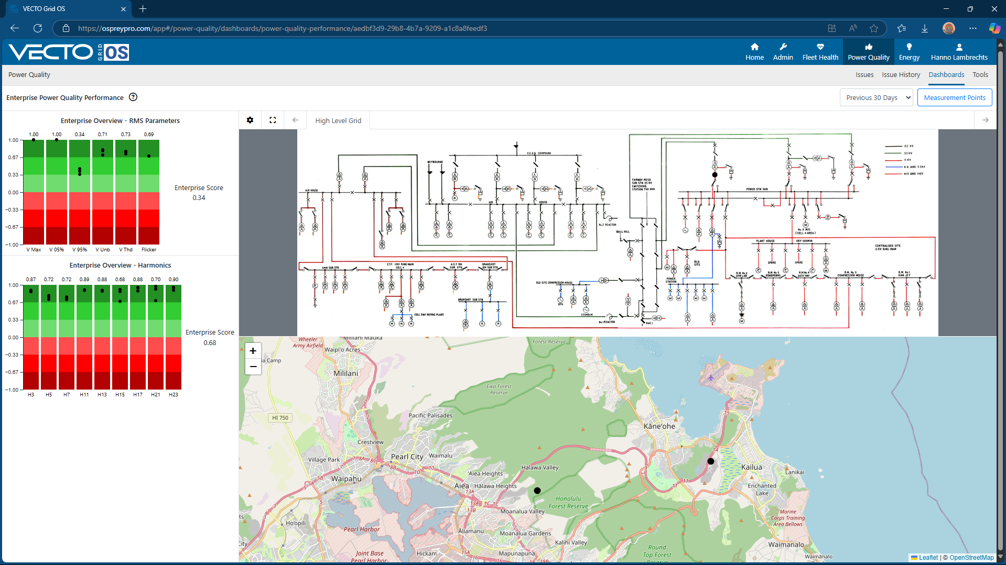Open the Admin wrench menu
This screenshot has width=1006, height=565.
tap(783, 52)
